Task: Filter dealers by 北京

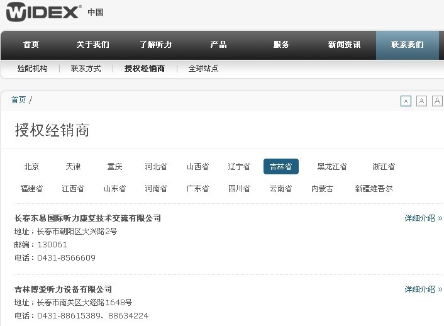Action: 31,166
